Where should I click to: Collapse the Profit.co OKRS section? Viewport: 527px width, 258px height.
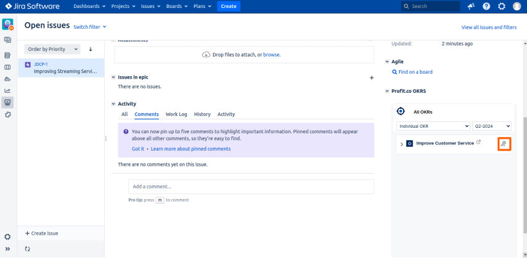coord(387,91)
